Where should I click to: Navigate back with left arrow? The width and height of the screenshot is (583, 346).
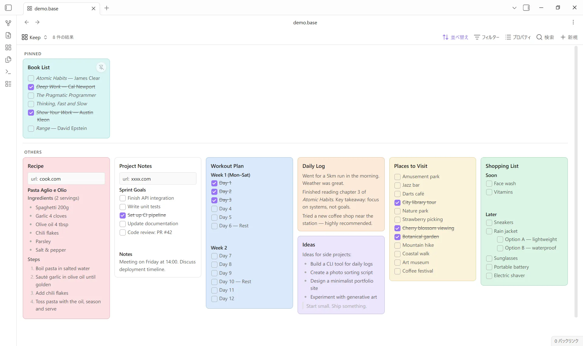(x=27, y=22)
